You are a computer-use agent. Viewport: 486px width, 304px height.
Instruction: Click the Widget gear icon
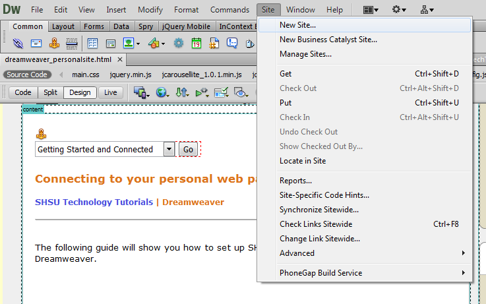pyautogui.click(x=179, y=43)
